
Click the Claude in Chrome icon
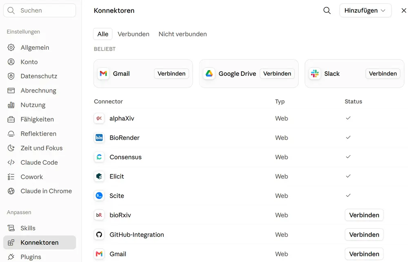tap(11, 191)
